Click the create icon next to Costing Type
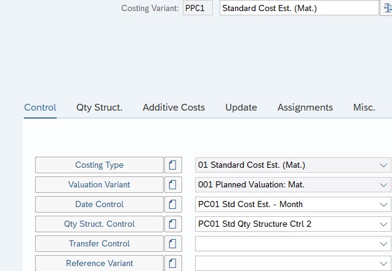 (x=173, y=165)
